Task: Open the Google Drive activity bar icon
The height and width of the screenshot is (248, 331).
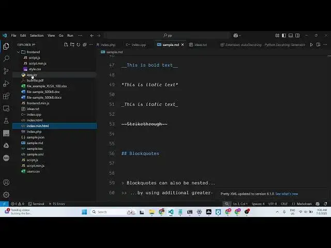Action: click(x=6, y=146)
